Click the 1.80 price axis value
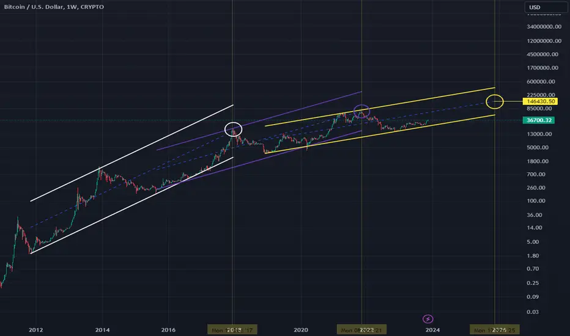This screenshot has width=570, height=336. 533,255
